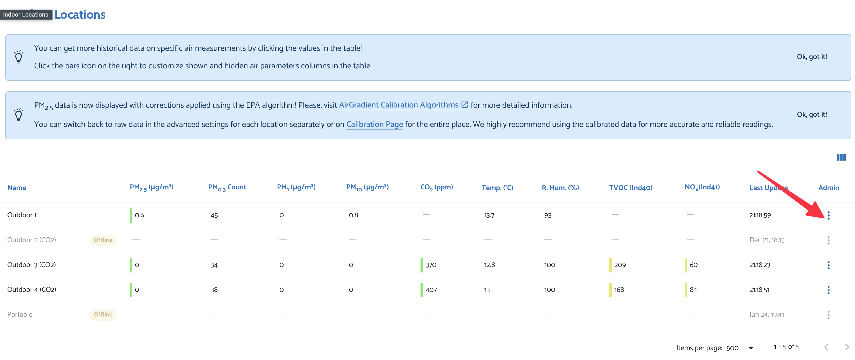Image resolution: width=855 pixels, height=360 pixels.
Task: Open admin menu for Outdoor 1
Action: coord(828,215)
